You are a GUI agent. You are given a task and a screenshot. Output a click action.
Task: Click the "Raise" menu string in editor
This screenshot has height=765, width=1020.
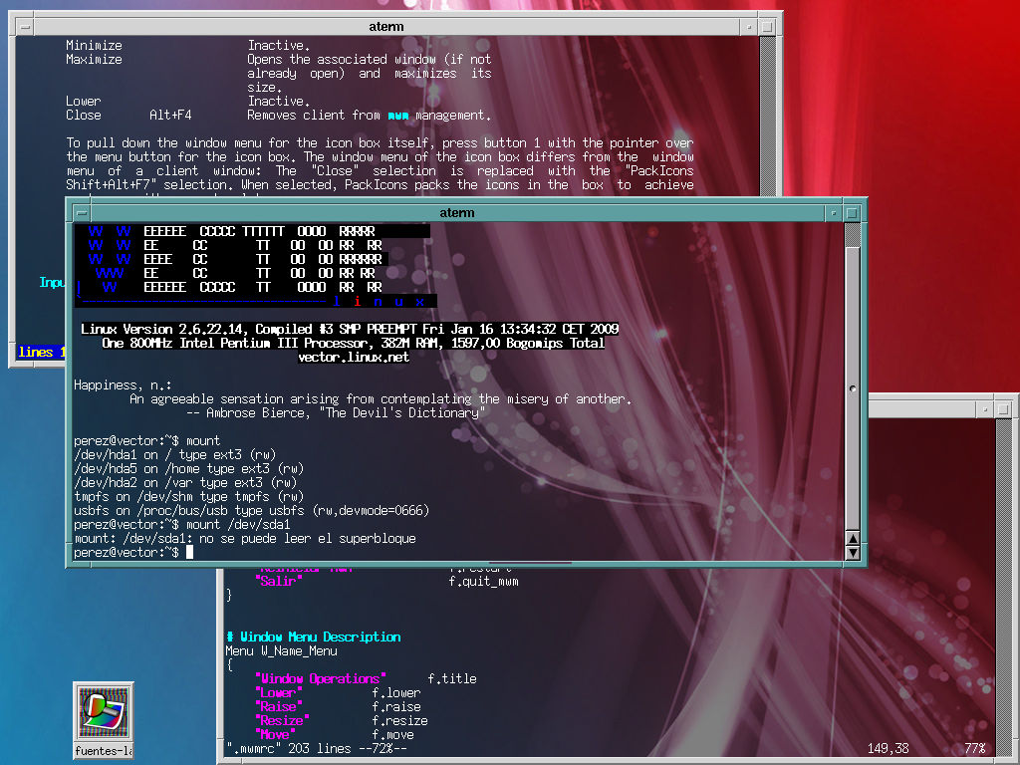[x=279, y=706]
